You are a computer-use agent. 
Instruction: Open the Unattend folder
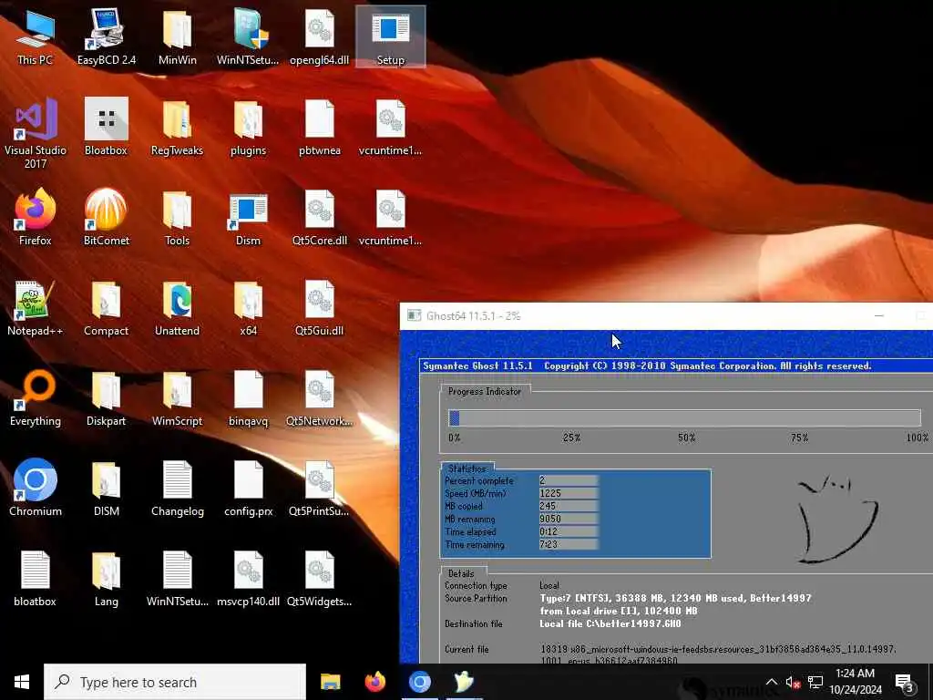(178, 308)
